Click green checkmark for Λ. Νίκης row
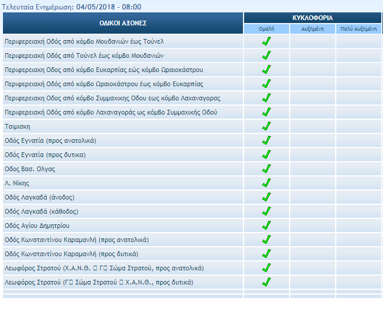 (267, 183)
